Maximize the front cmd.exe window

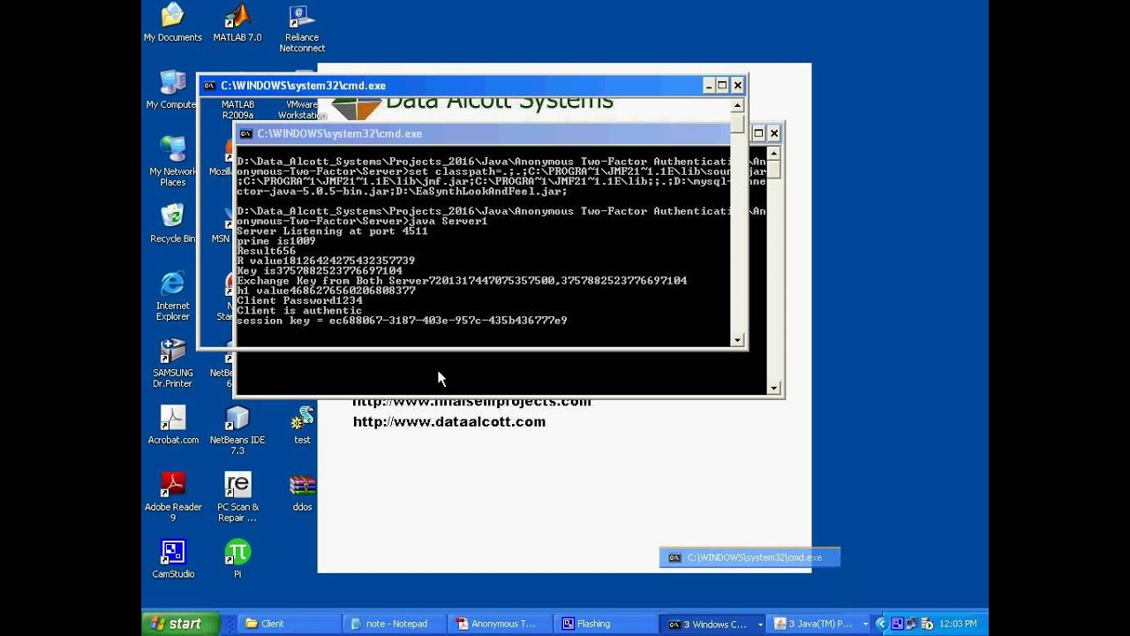click(x=722, y=86)
